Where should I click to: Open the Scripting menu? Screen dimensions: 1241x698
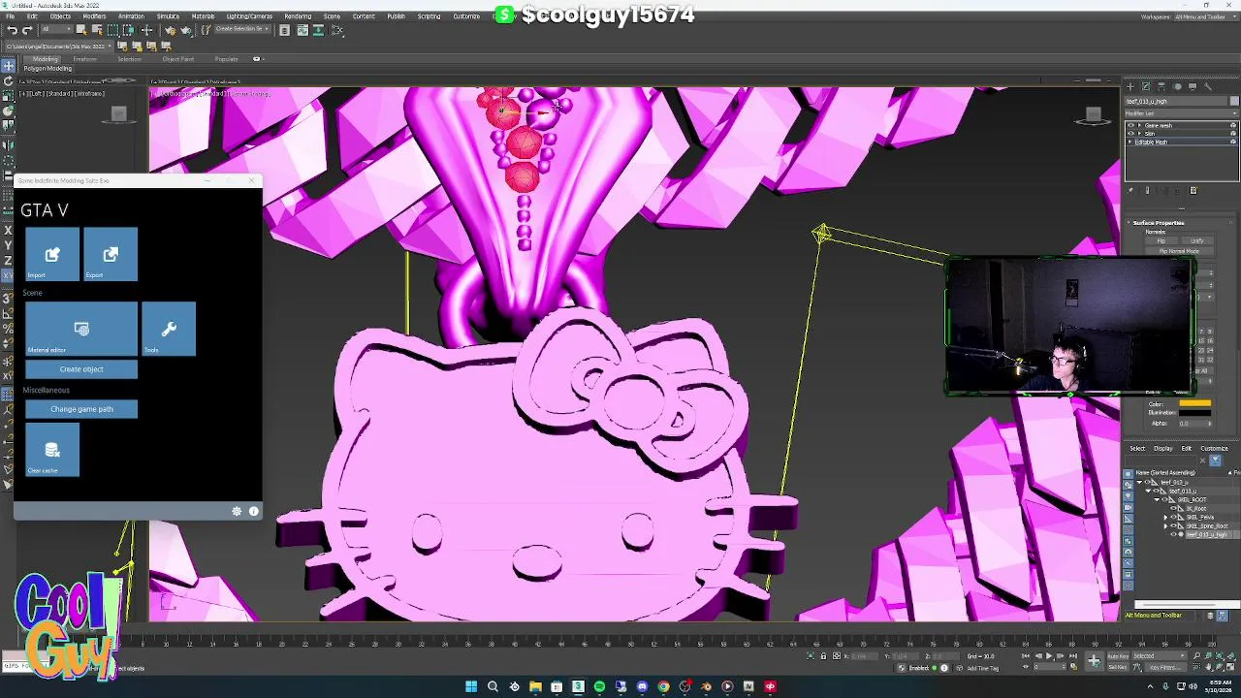point(429,16)
